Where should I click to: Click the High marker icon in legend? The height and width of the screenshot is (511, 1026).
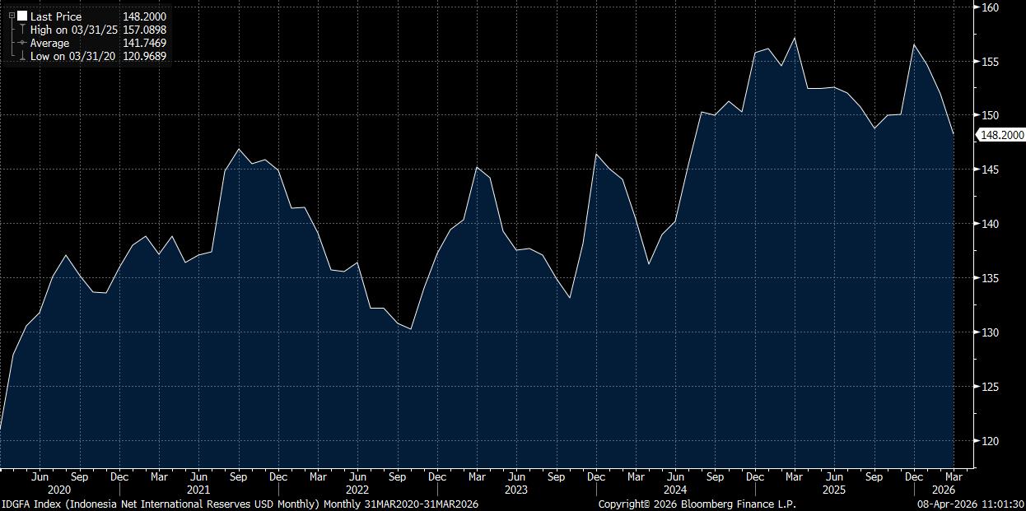(22, 30)
